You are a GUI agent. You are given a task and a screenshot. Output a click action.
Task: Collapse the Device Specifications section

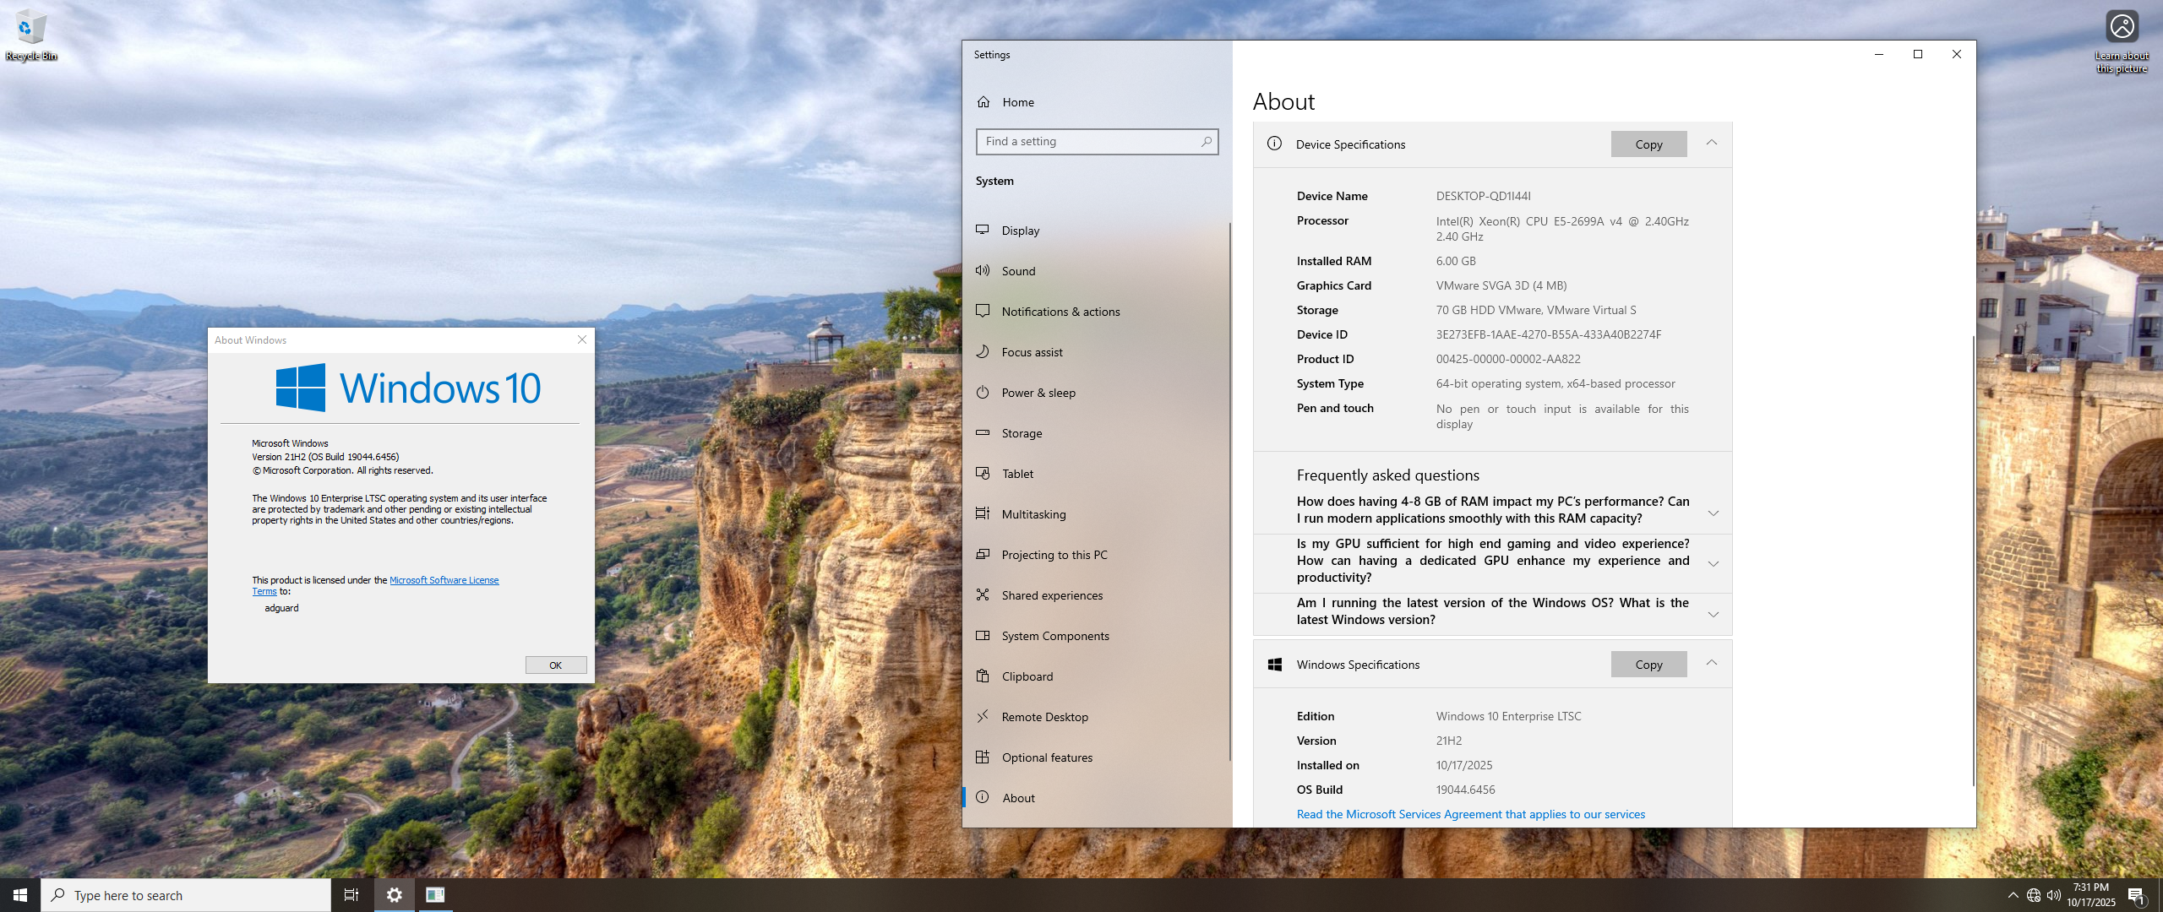tap(1711, 143)
